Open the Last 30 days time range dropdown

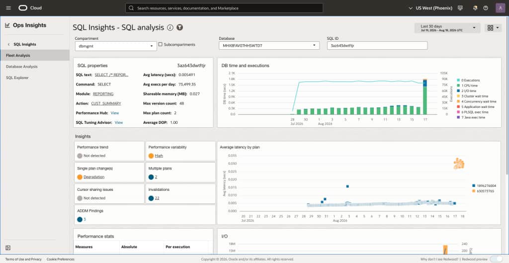447,28
